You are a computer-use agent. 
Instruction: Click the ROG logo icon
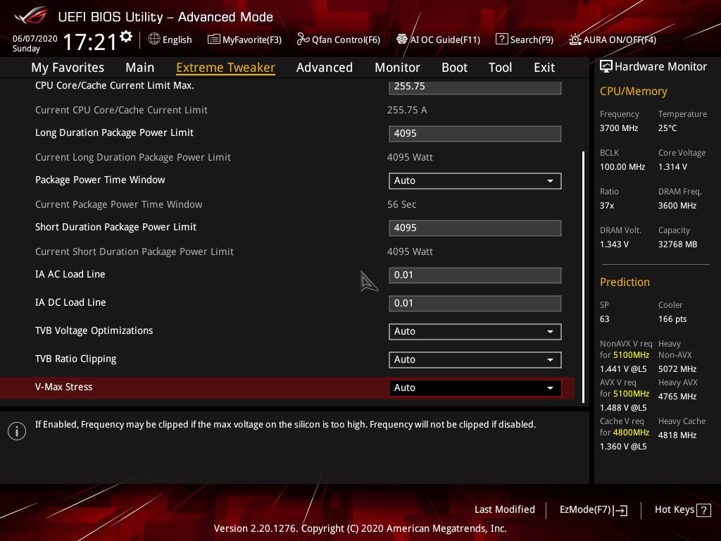tap(30, 16)
